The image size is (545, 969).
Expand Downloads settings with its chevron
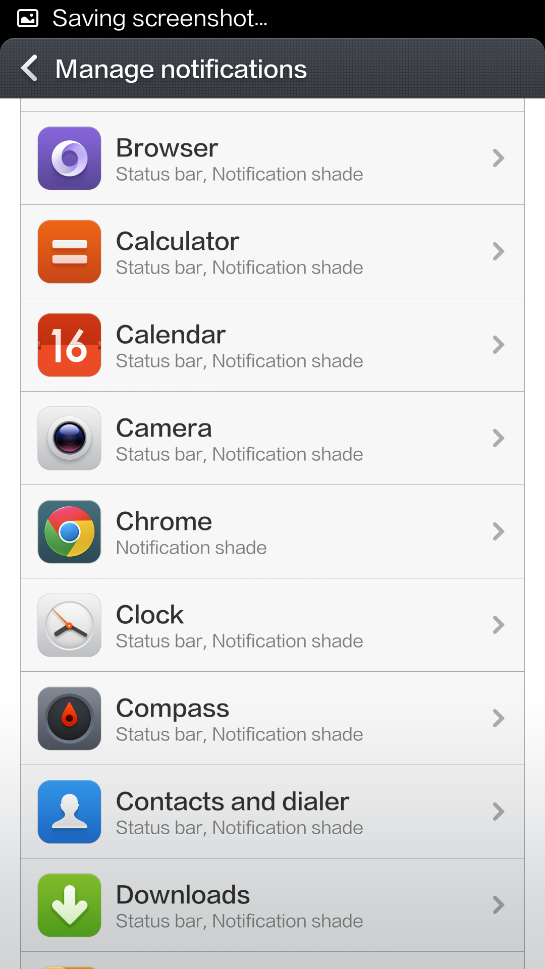pos(498,905)
